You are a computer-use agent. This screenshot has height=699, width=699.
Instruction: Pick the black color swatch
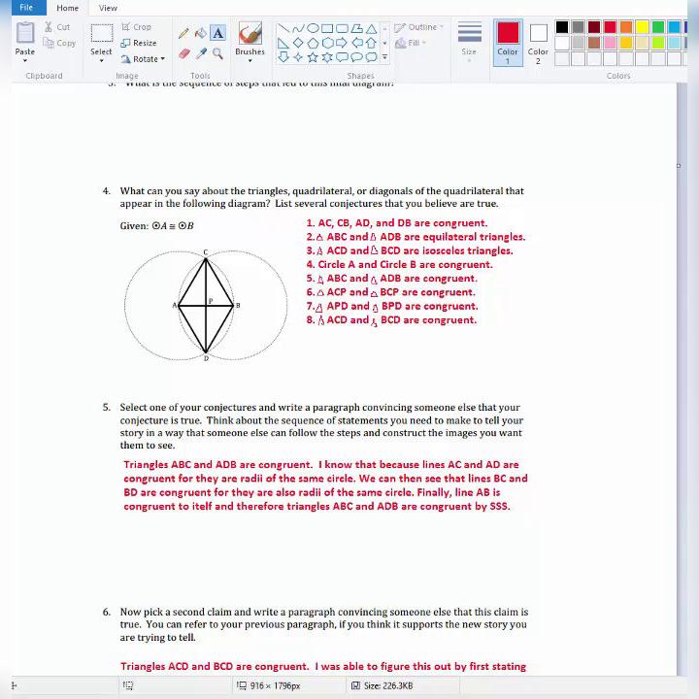(x=562, y=27)
